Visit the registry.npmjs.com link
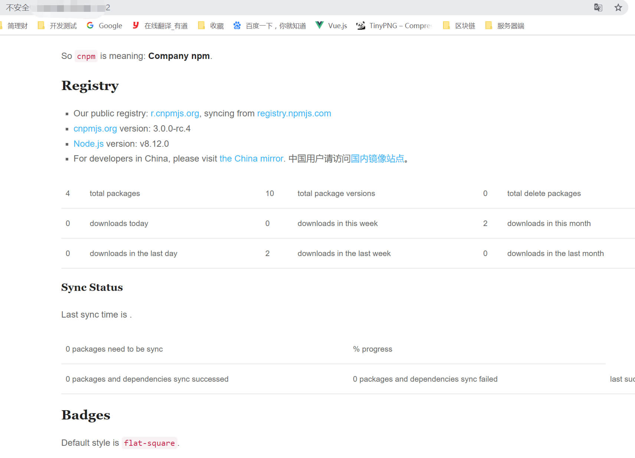This screenshot has width=635, height=458. coord(294,113)
